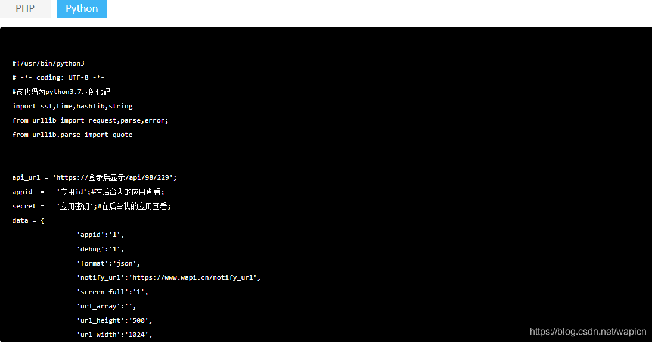Click the coding UTF-8 comment line
Image resolution: width=652 pixels, height=343 pixels.
58,77
